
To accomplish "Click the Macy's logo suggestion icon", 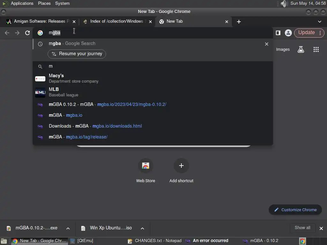I will 40,78.
